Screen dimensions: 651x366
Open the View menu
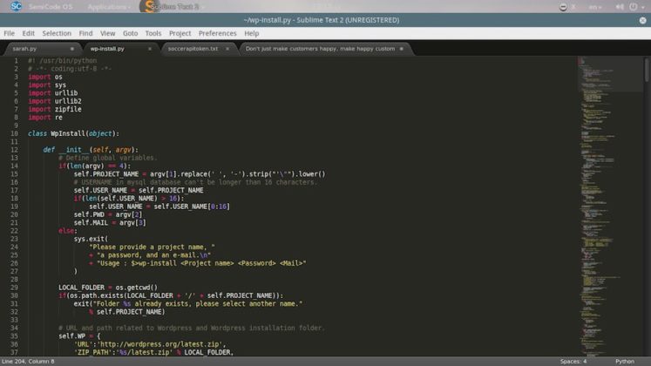point(107,33)
